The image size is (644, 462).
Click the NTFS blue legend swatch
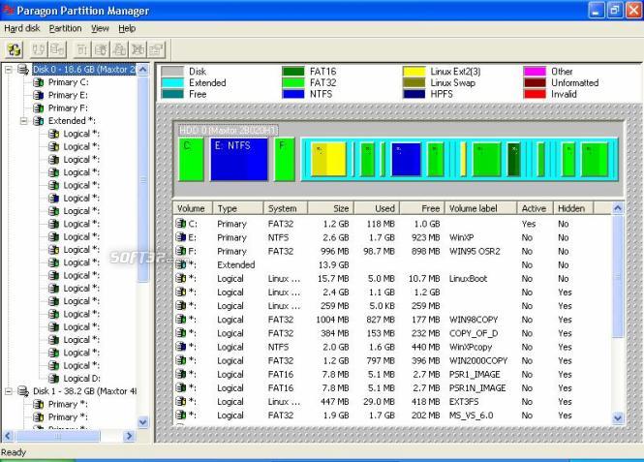click(x=293, y=94)
